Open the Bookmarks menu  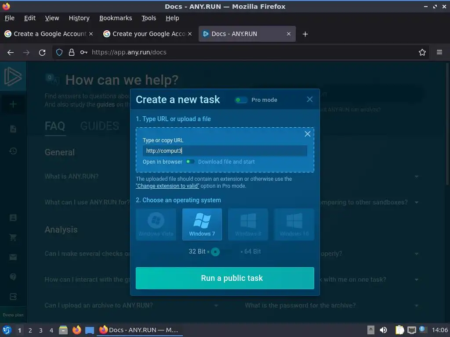click(116, 18)
